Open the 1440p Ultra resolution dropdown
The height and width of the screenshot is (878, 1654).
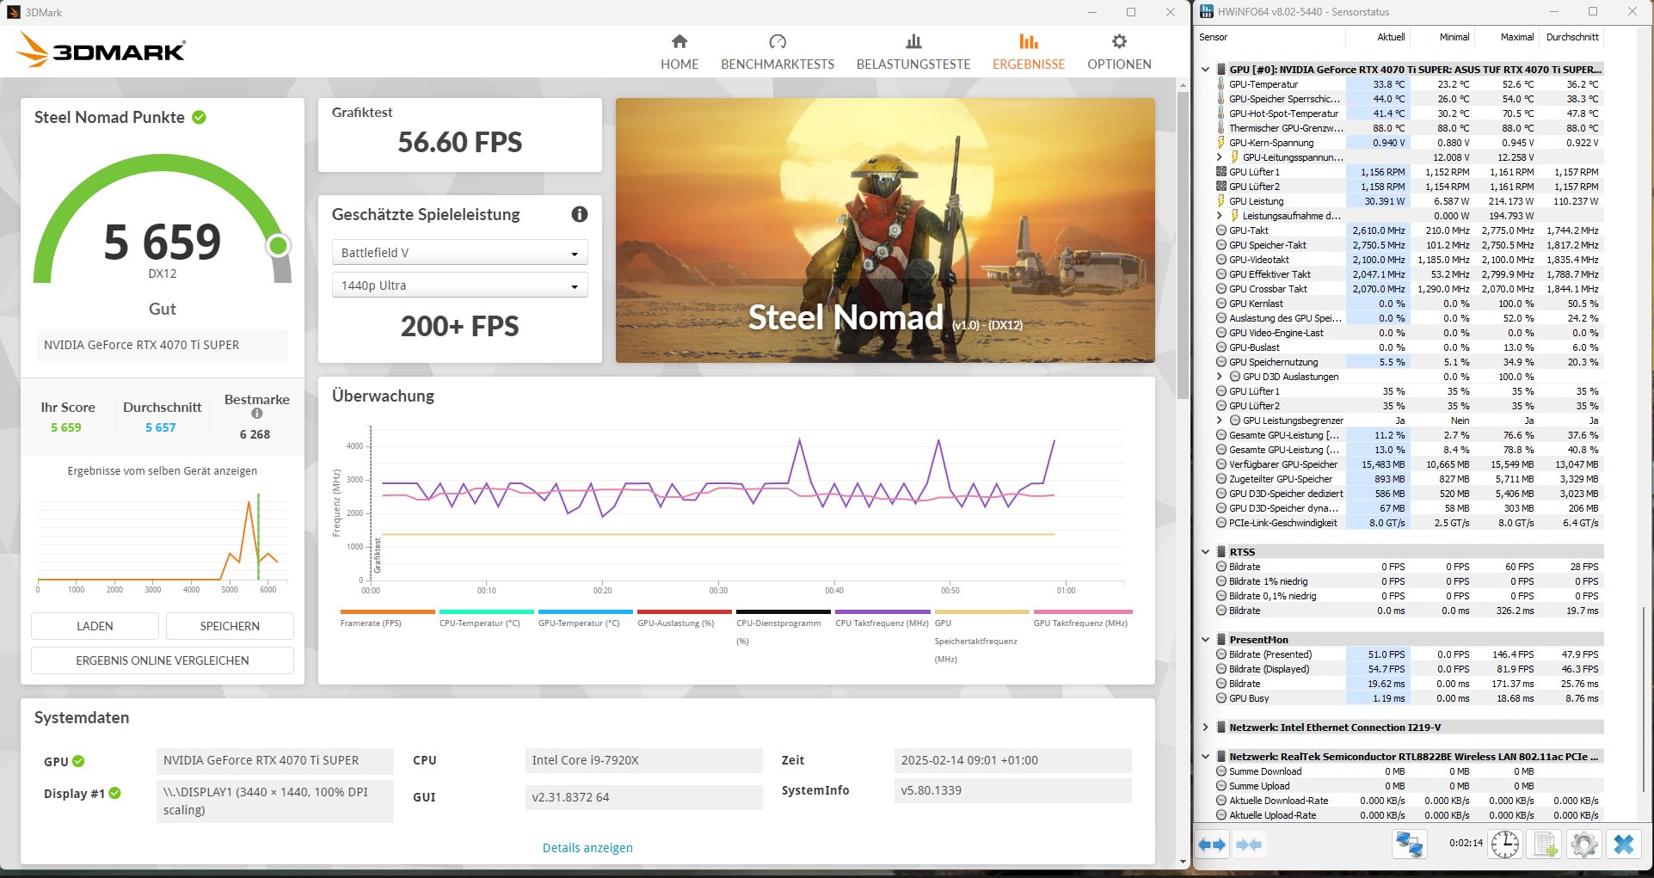click(459, 286)
